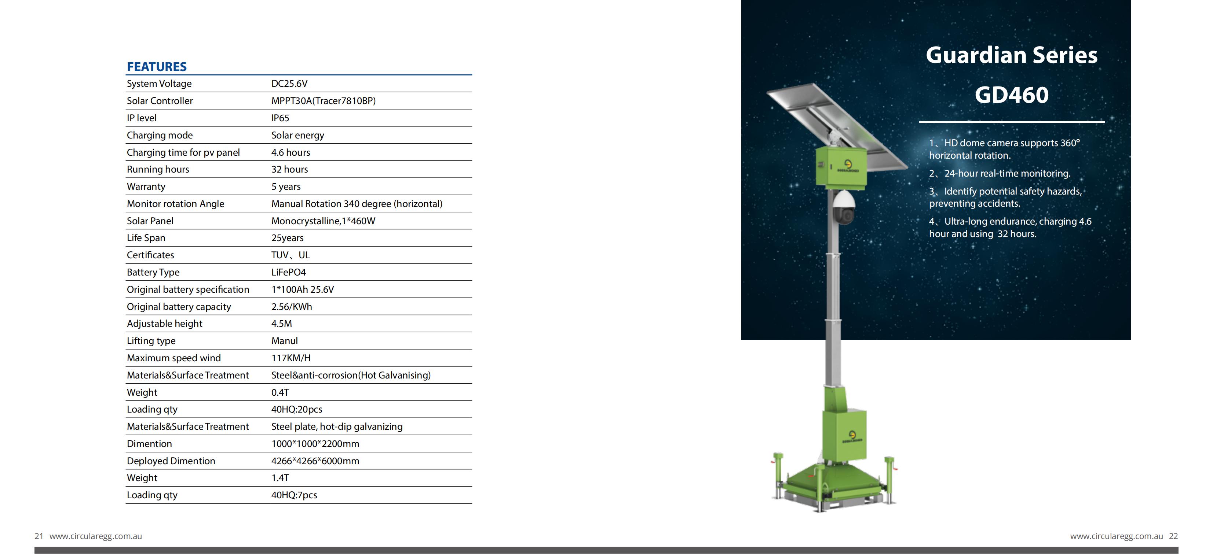This screenshot has height=554, width=1213.
Task: Click the page number 21
Action: [x=39, y=536]
